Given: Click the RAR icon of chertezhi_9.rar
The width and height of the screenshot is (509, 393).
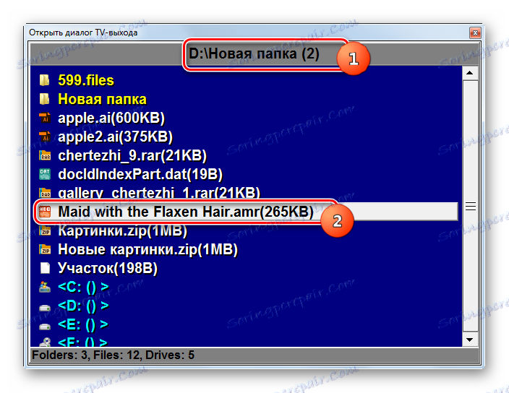Looking at the screenshot, I should pyautogui.click(x=45, y=155).
